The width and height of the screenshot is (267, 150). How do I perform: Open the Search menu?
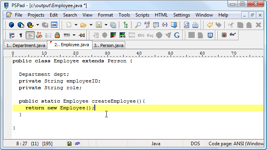click(x=70, y=15)
